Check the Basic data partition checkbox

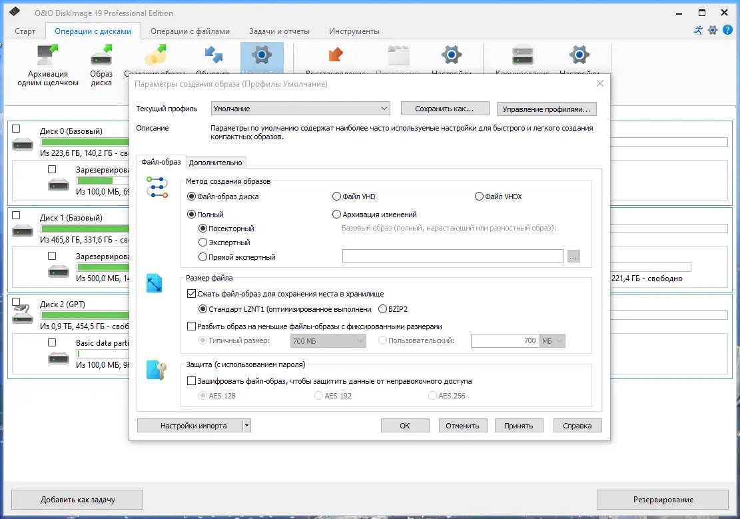[52, 342]
